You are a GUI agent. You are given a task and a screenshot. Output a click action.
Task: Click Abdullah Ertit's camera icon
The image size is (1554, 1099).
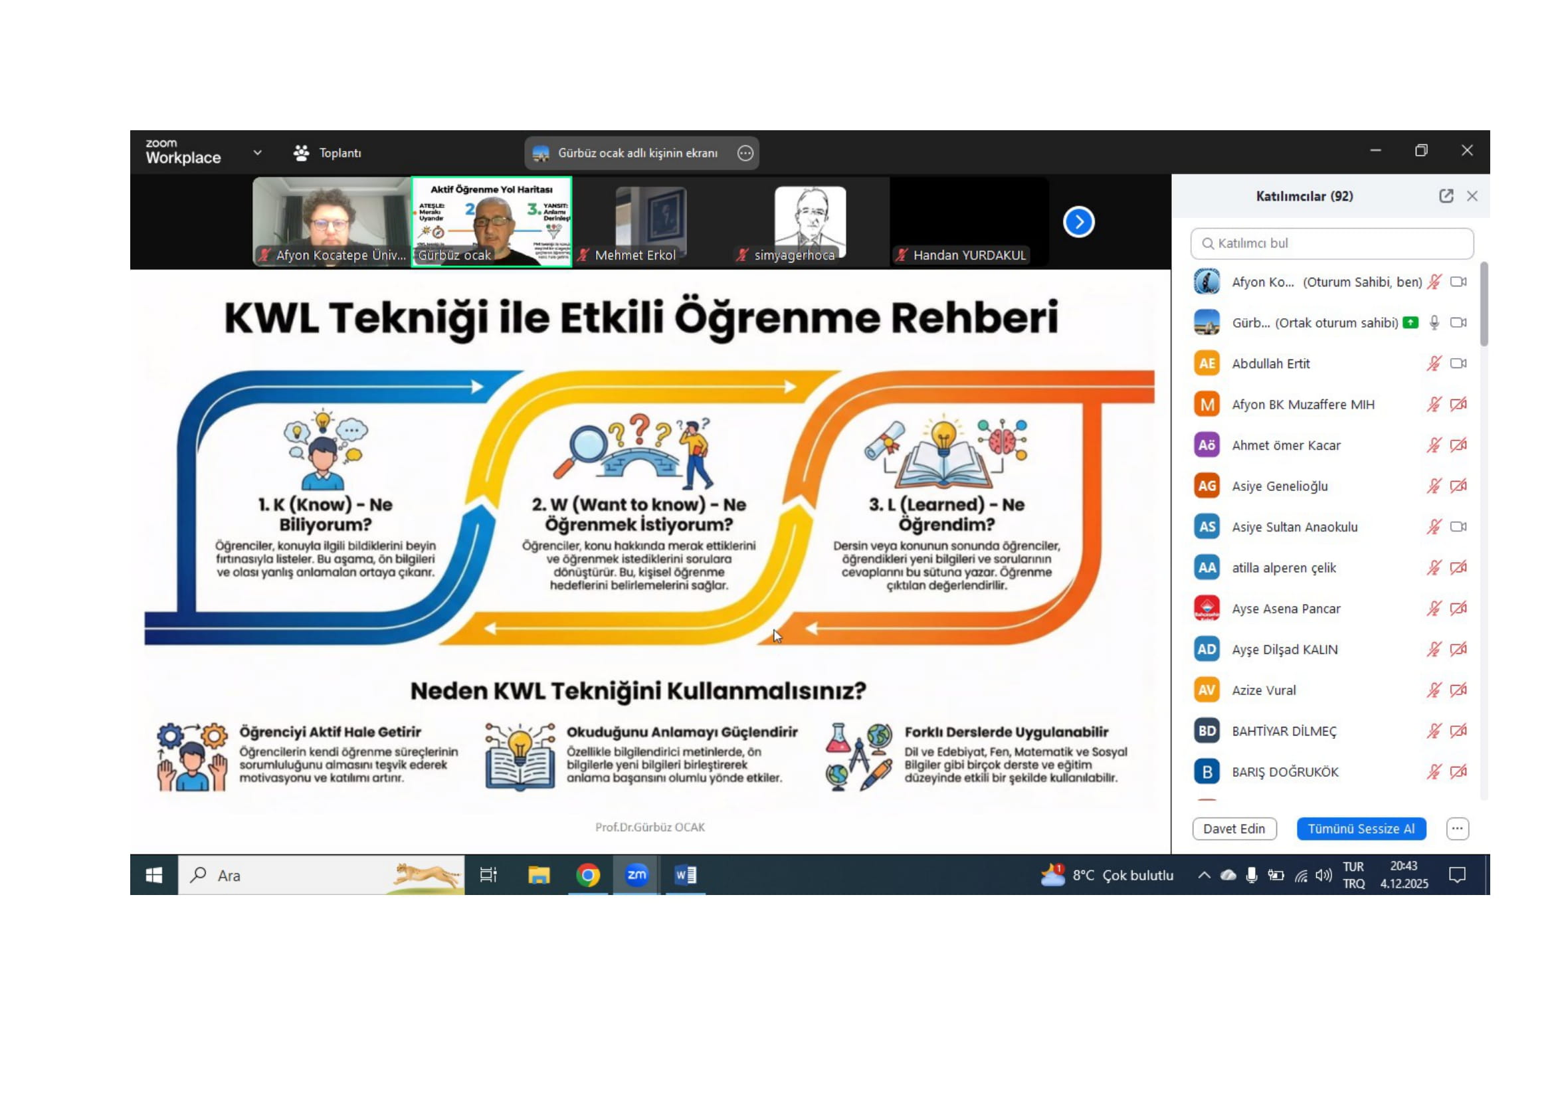click(x=1458, y=364)
